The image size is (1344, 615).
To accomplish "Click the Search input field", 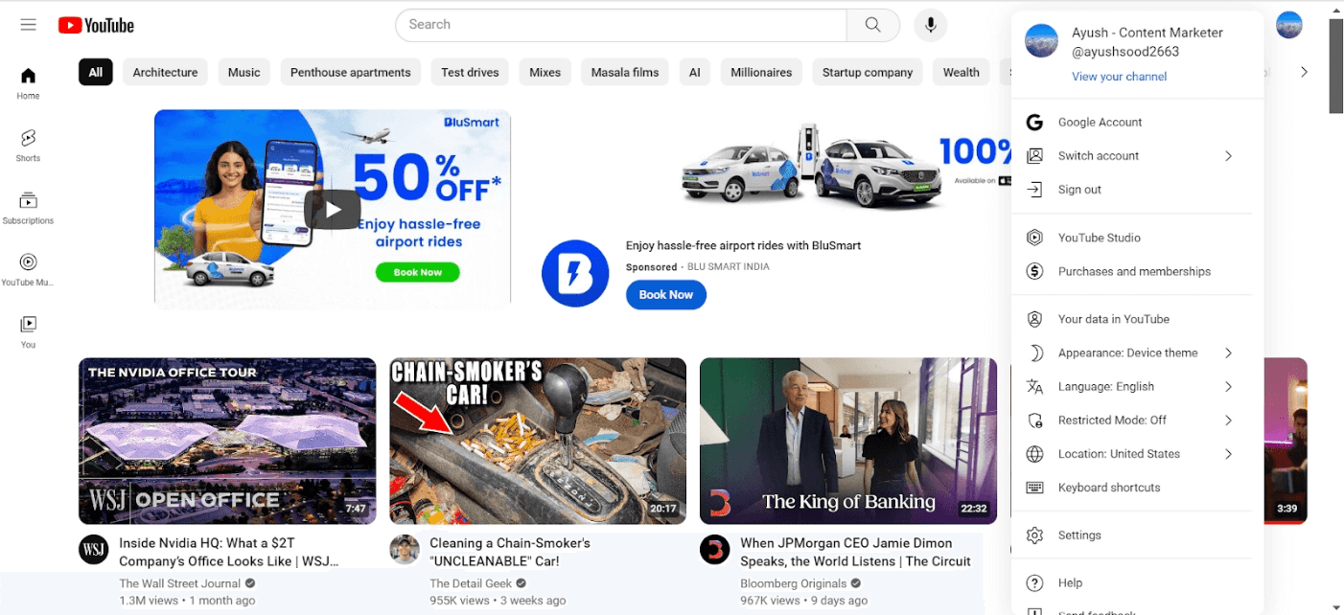I will (621, 25).
